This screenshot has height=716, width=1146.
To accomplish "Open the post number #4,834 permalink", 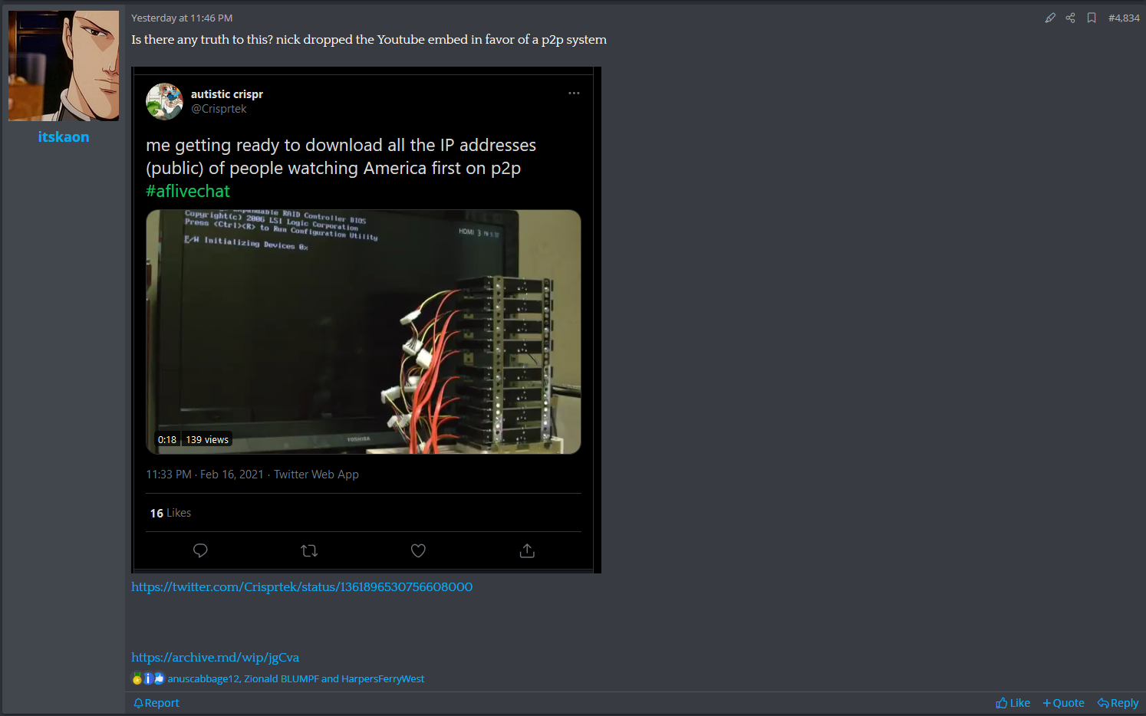I will click(1124, 18).
